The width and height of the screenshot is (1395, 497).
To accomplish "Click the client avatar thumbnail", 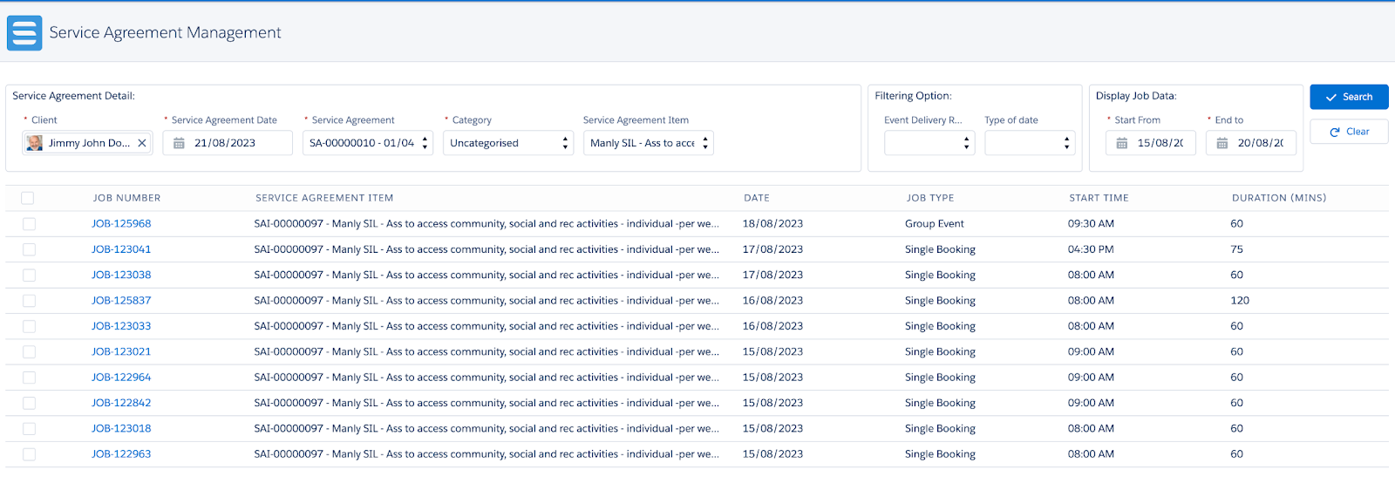I will [34, 143].
